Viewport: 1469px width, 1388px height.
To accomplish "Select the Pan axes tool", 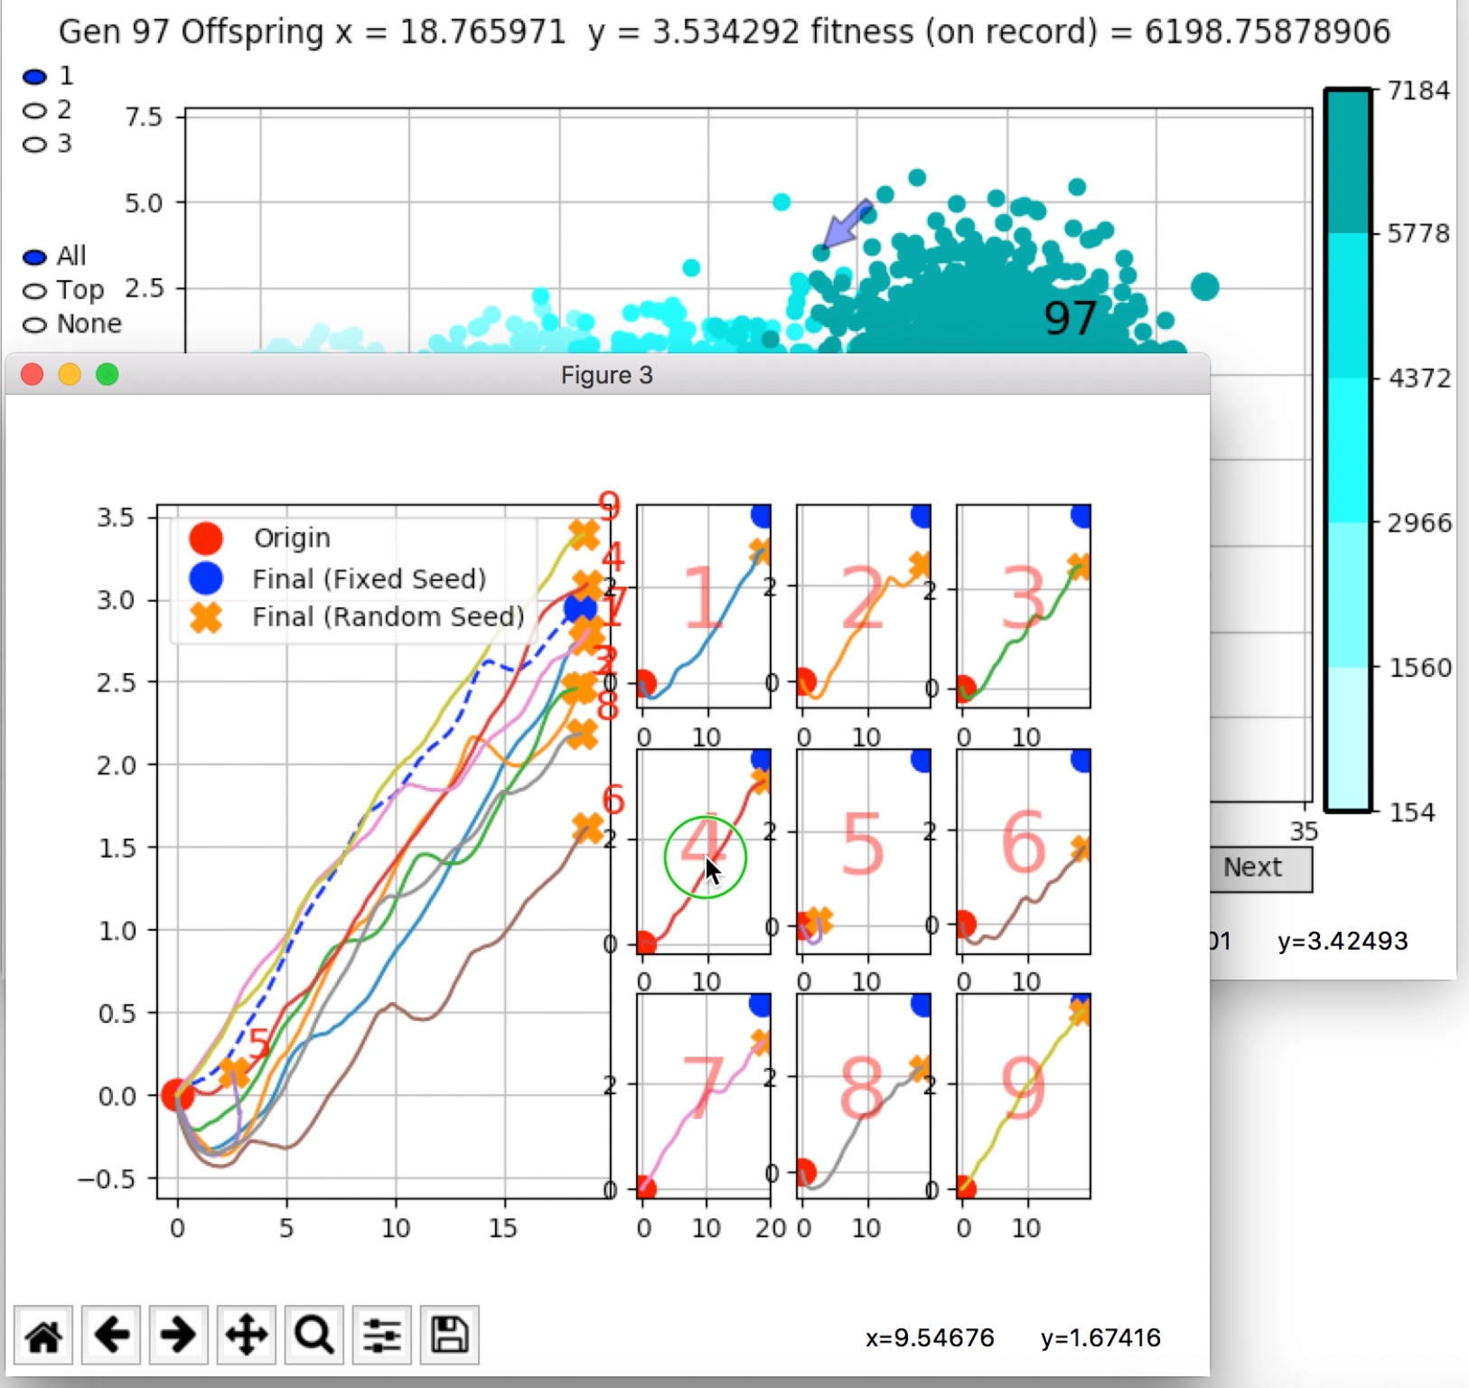I will pyautogui.click(x=247, y=1335).
